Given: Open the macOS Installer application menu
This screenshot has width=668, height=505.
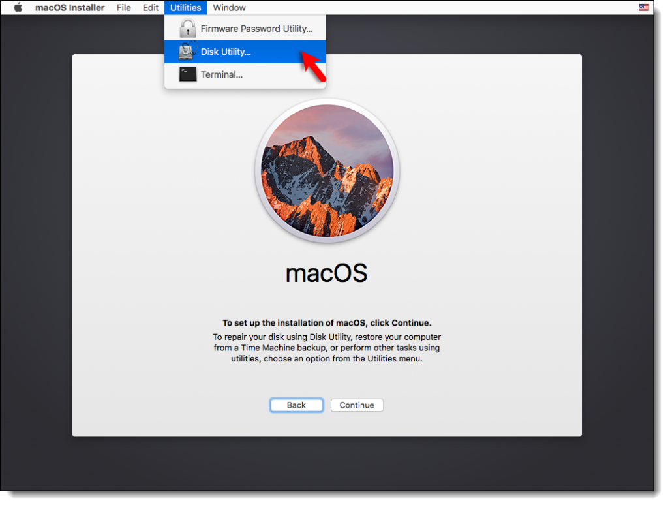Looking at the screenshot, I should pyautogui.click(x=70, y=7).
